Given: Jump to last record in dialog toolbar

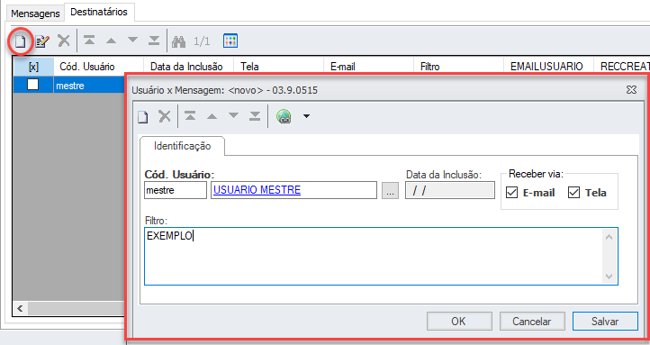Looking at the screenshot, I should point(255,116).
